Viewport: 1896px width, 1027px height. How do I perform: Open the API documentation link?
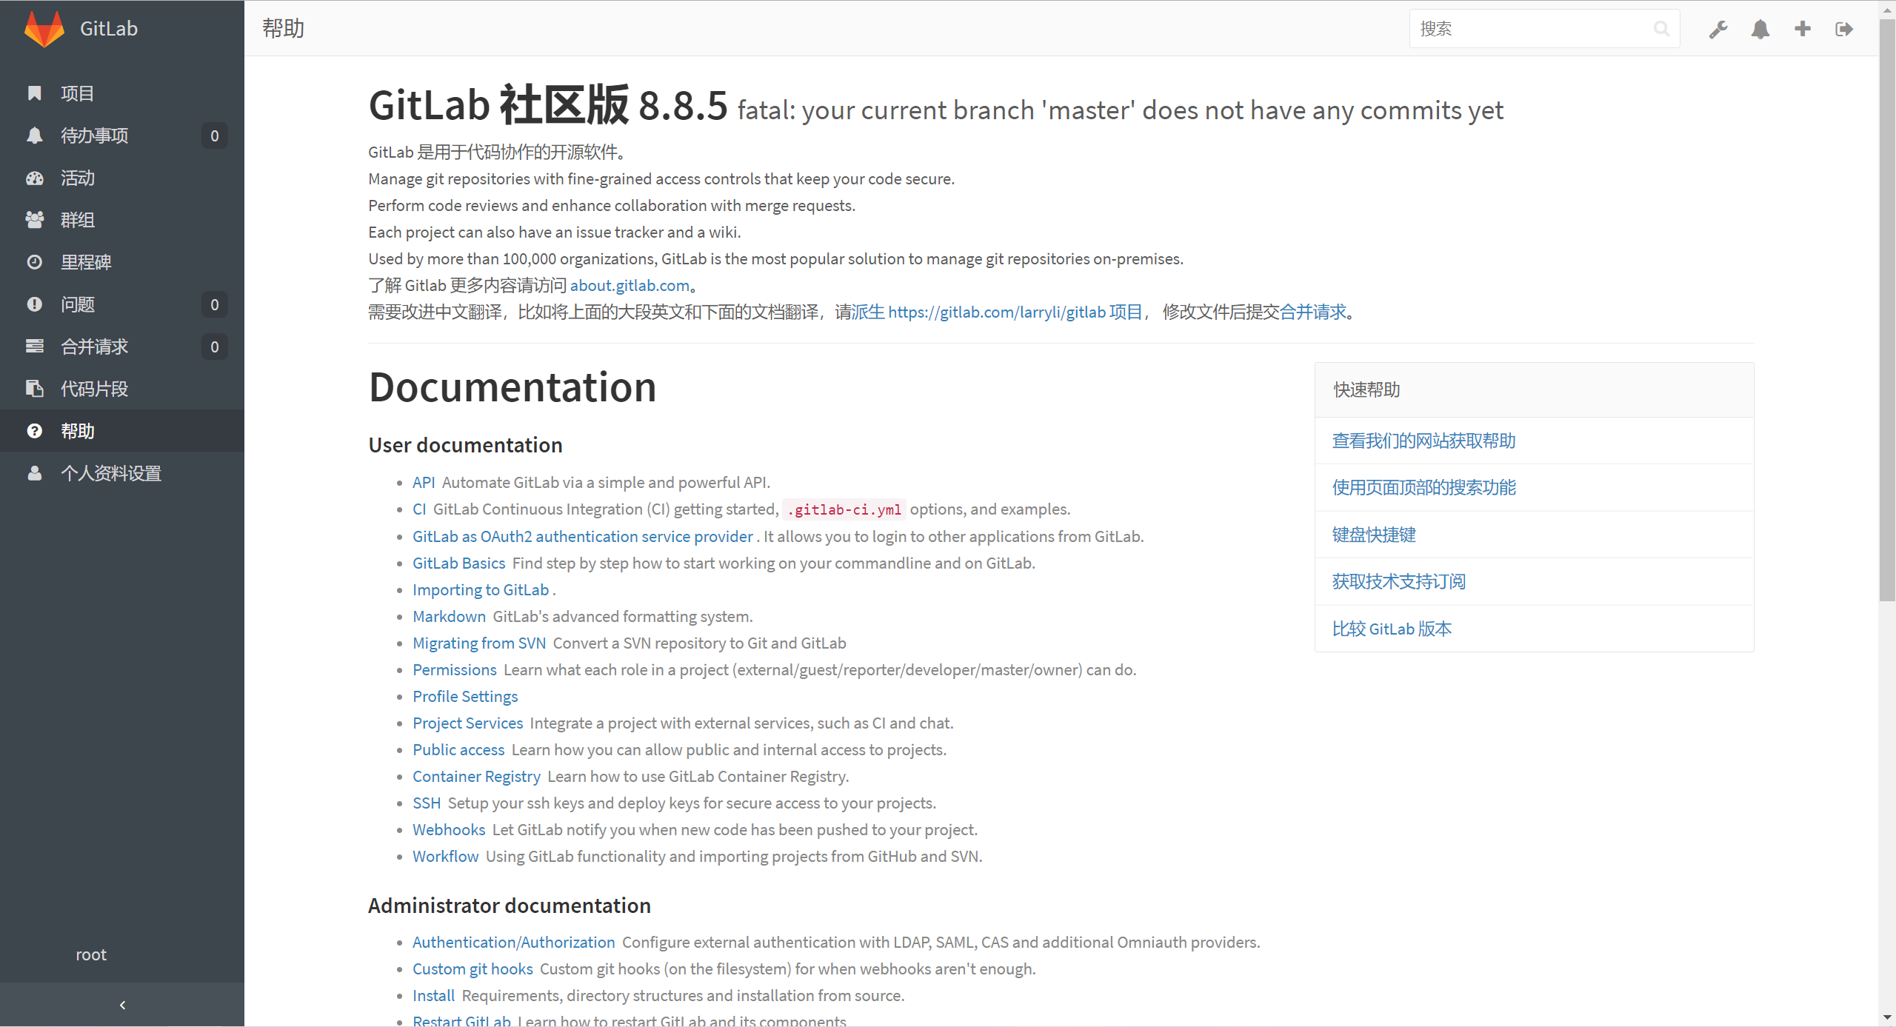click(x=424, y=483)
